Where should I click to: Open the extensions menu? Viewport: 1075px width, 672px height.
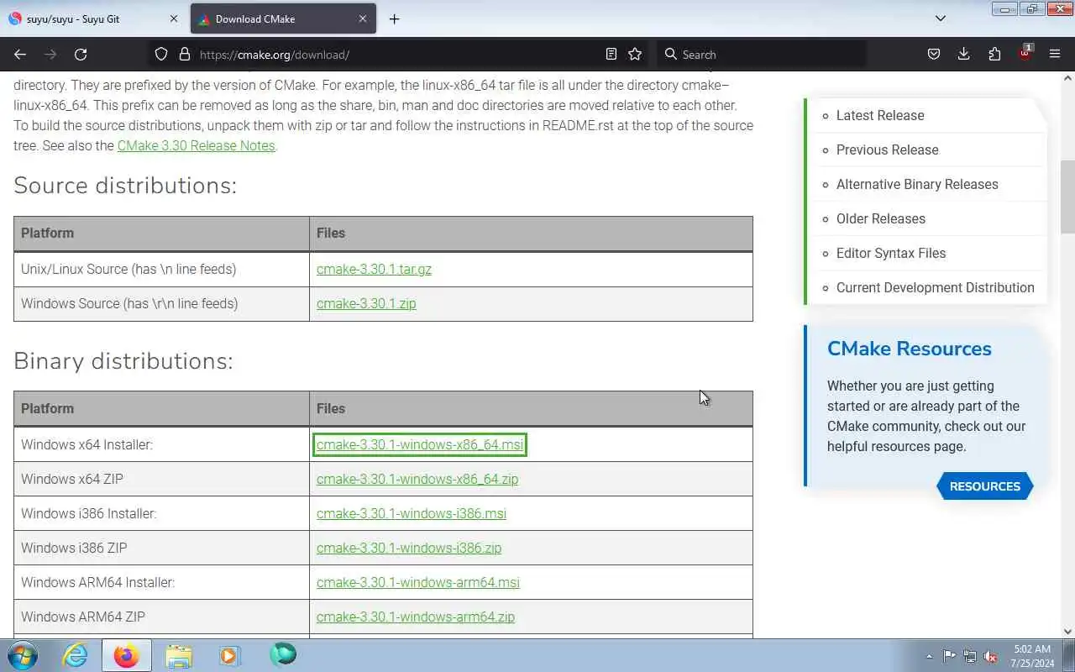pyautogui.click(x=994, y=54)
